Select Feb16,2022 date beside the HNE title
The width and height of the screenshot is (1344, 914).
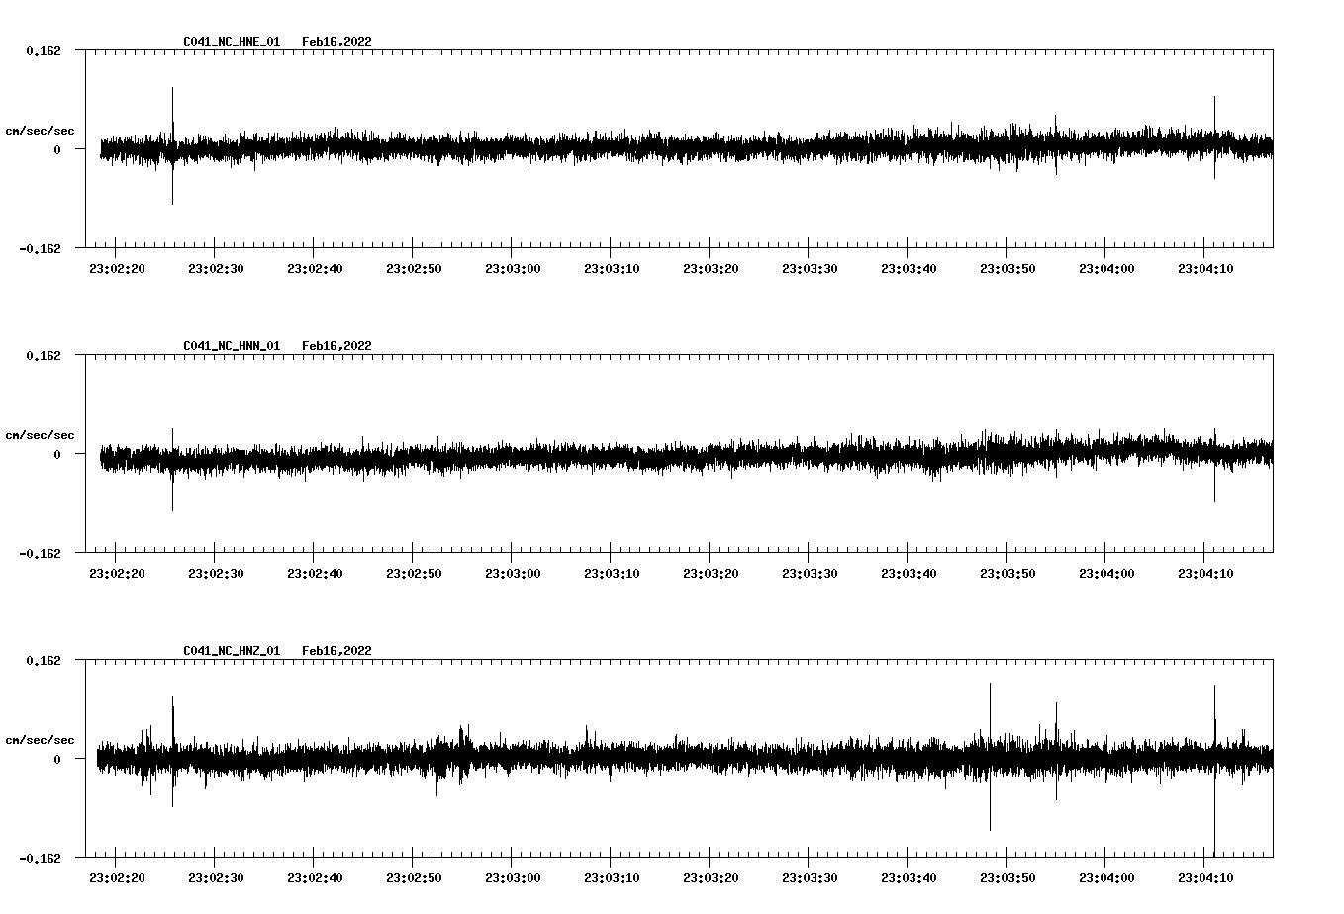click(336, 42)
